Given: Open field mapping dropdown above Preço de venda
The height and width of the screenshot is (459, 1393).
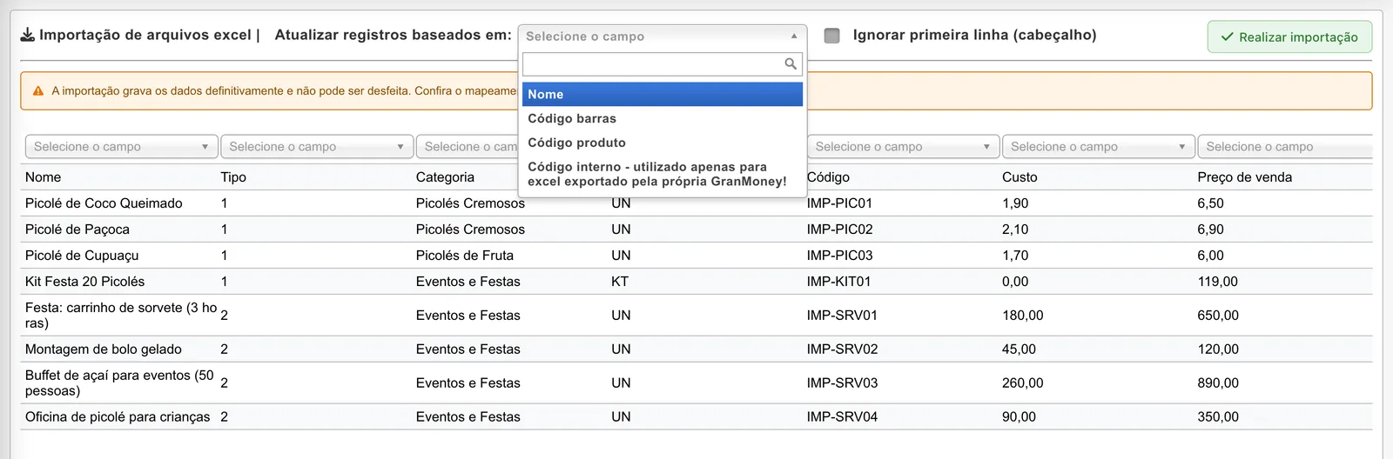Looking at the screenshot, I should (1285, 147).
